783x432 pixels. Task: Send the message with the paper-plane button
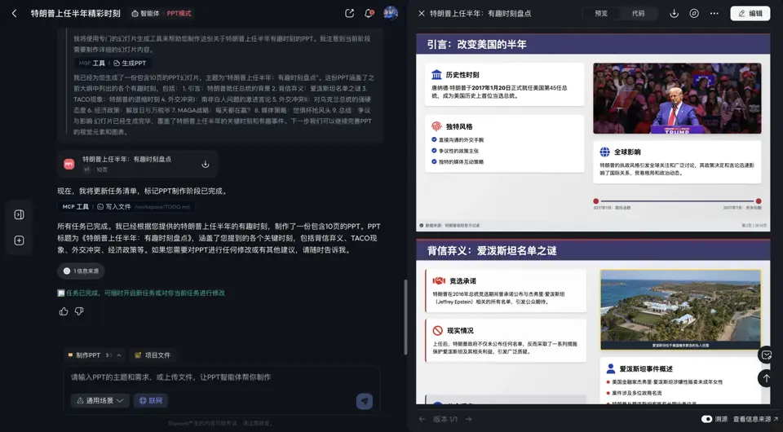point(365,401)
